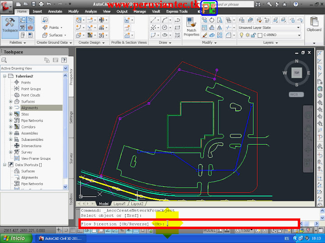The image size is (325, 243).
Task: Open Active Drawing View dropdown
Action: tap(65, 68)
